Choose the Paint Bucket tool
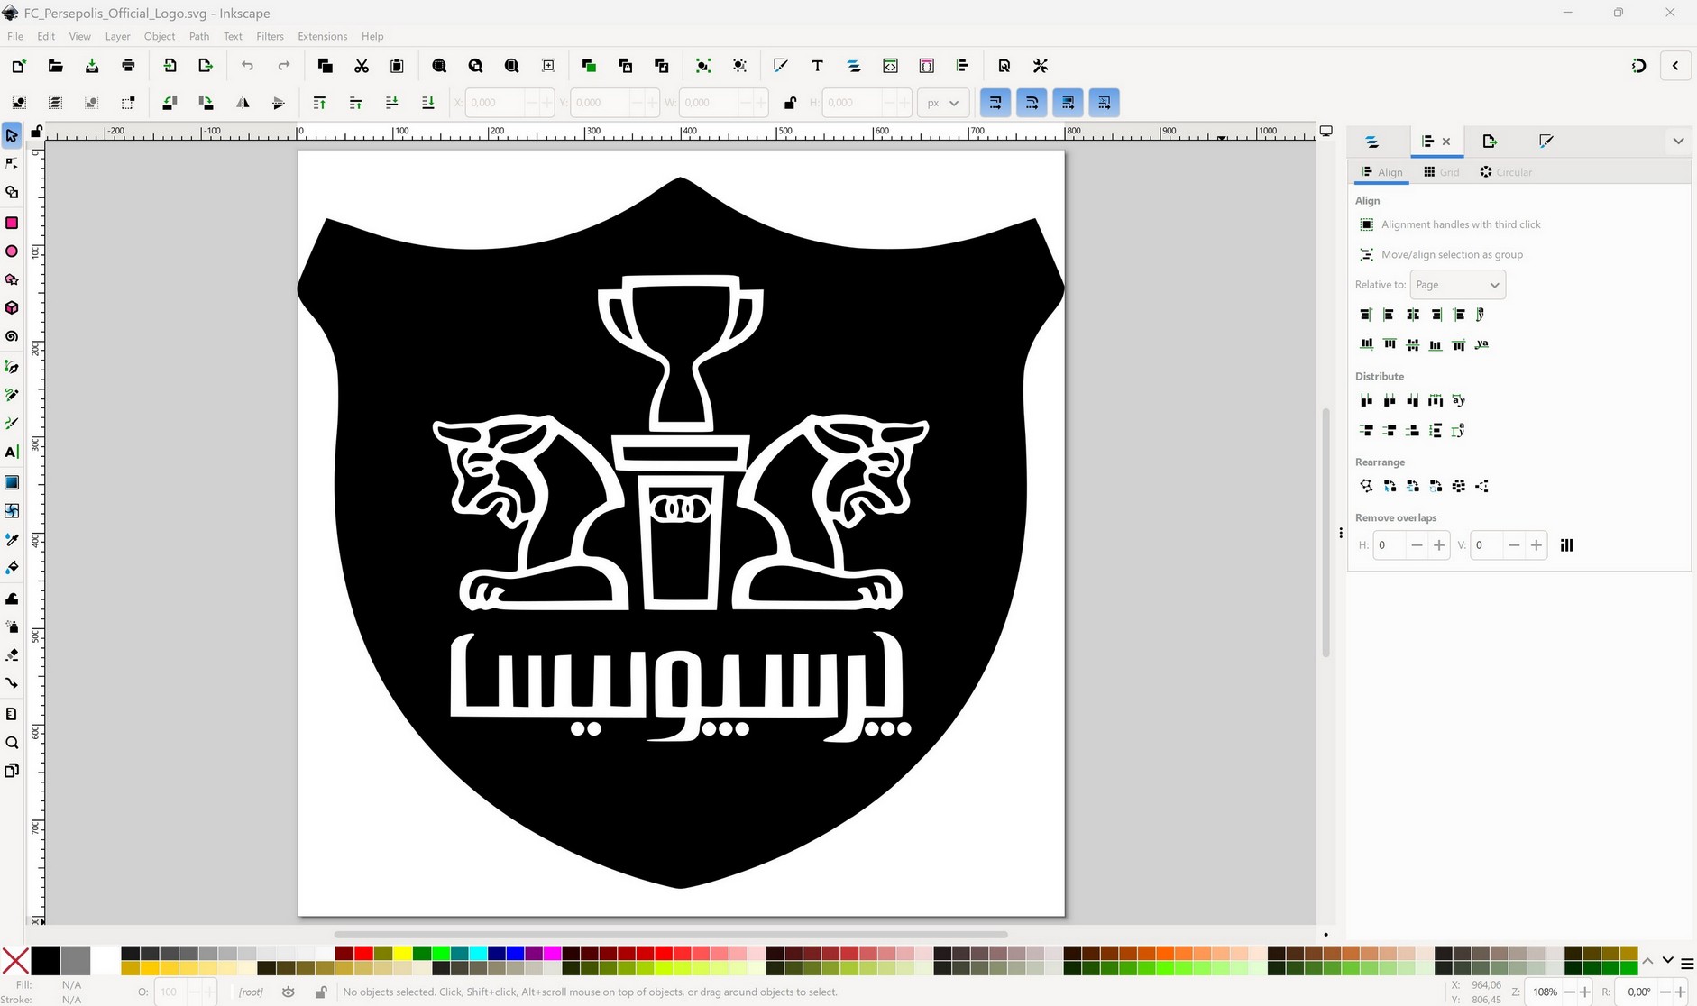 (12, 568)
